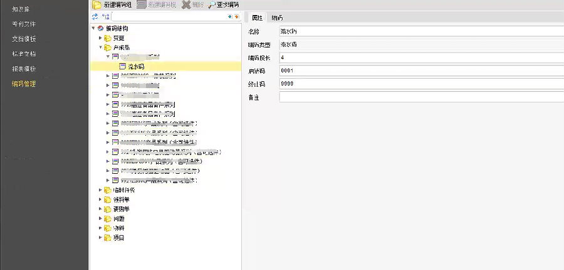Collapse the parent series above 流水码
The height and width of the screenshot is (270, 564).
pyautogui.click(x=108, y=57)
